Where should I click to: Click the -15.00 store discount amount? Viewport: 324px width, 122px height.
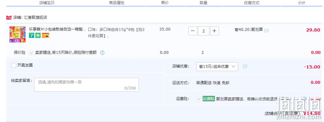pyautogui.click(x=312, y=67)
